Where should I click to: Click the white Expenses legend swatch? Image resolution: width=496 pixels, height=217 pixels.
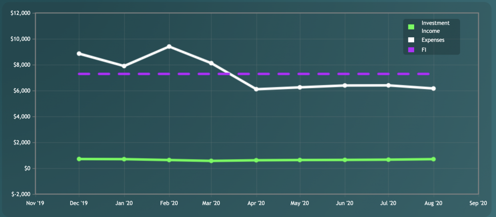pyautogui.click(x=411, y=40)
